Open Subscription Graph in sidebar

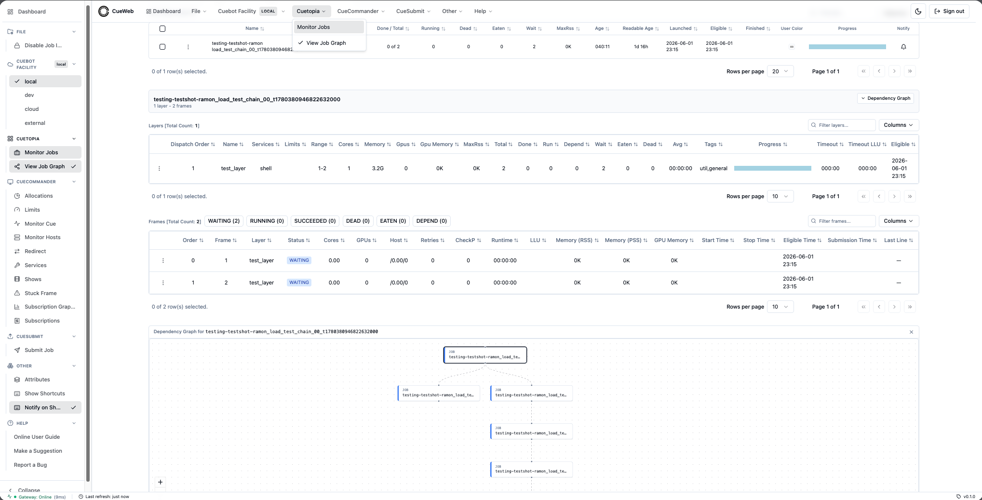point(44,307)
